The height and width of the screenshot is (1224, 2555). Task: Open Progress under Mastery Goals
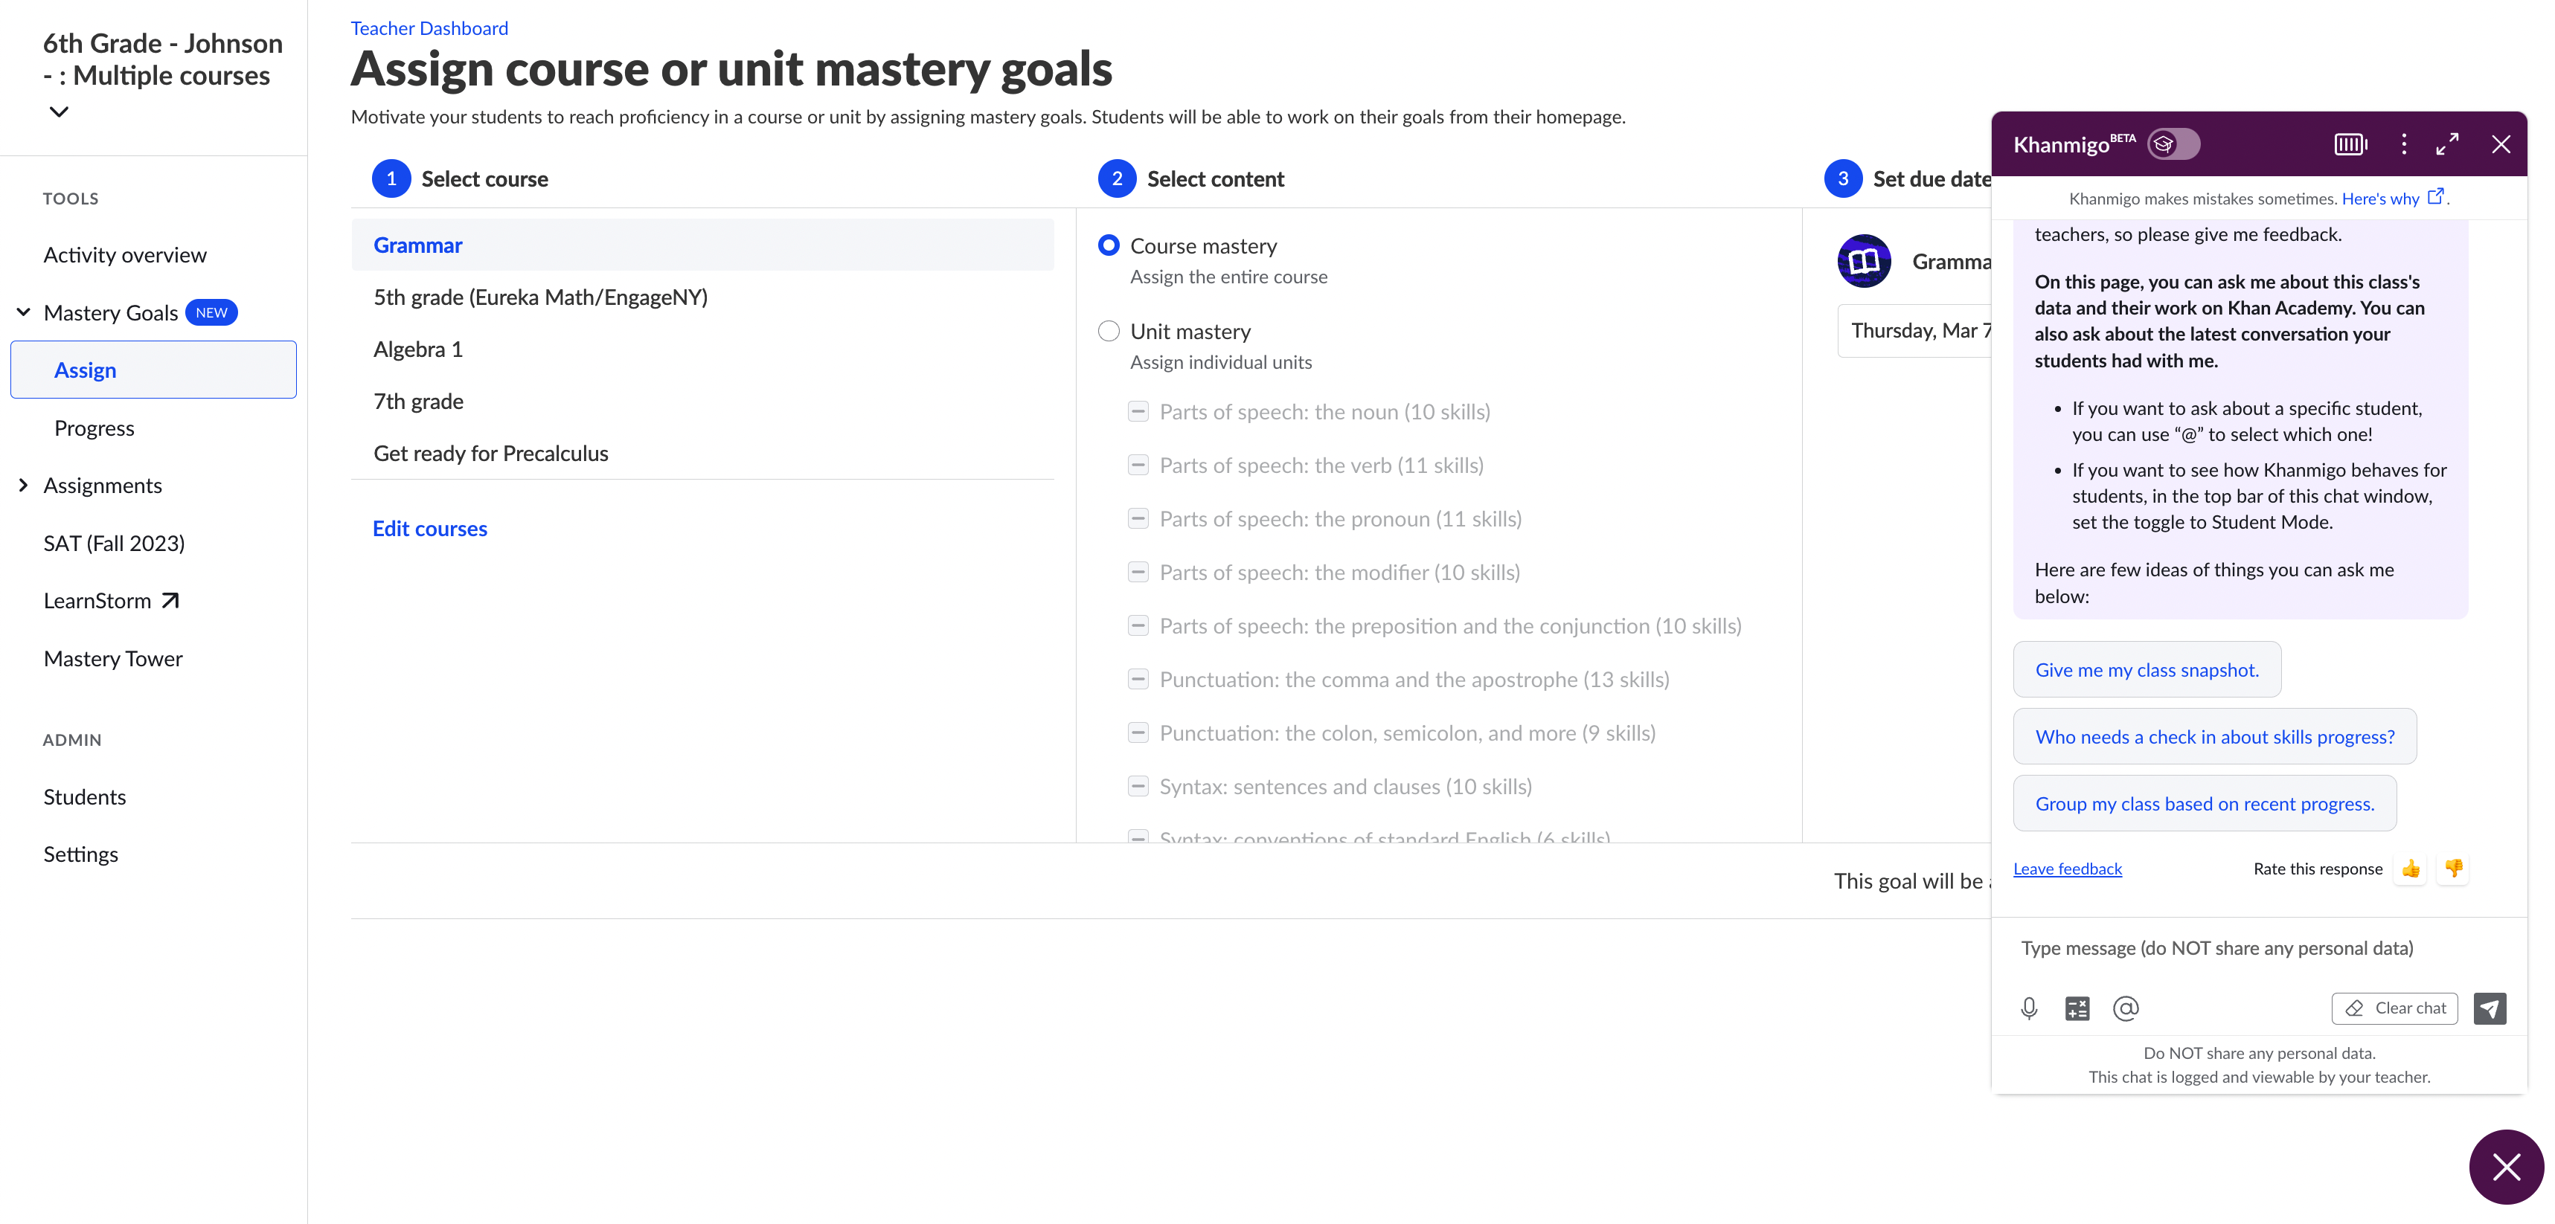(x=94, y=427)
